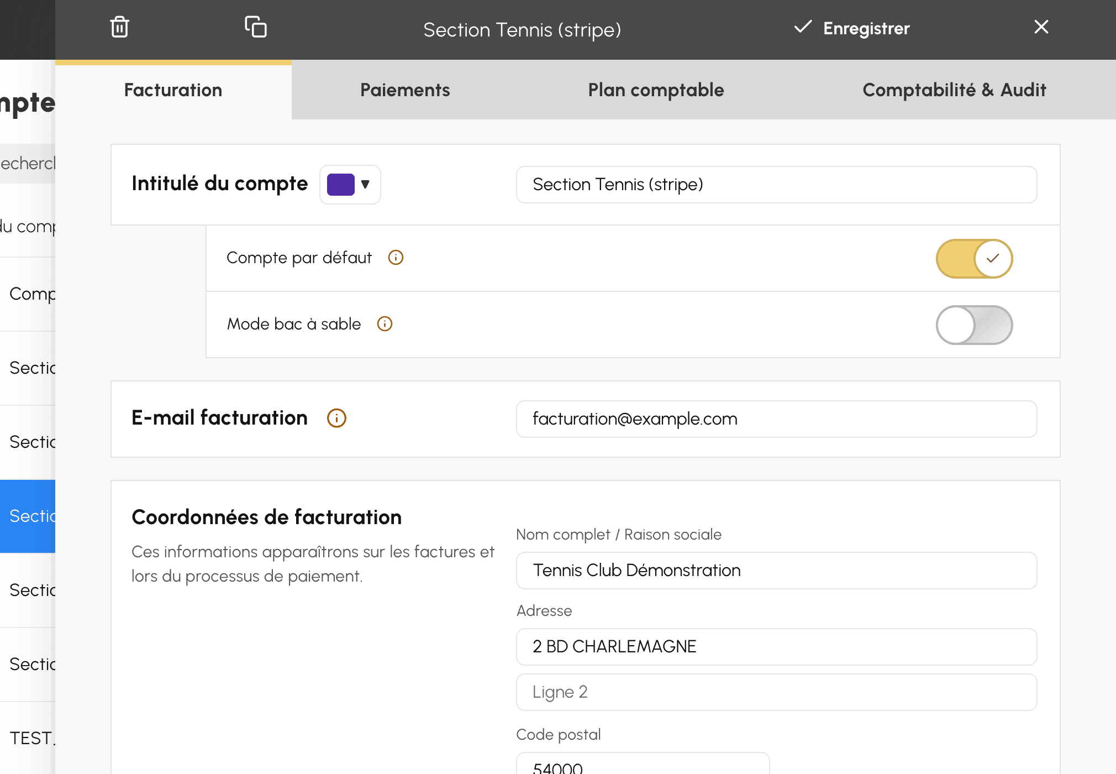Show info for Mode bac à sable
1116x774 pixels.
pyautogui.click(x=385, y=324)
